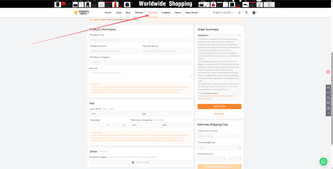Image resolution: width=333 pixels, height=169 pixels.
Task: Open favorites heart in side toolbar
Action: tap(328, 92)
